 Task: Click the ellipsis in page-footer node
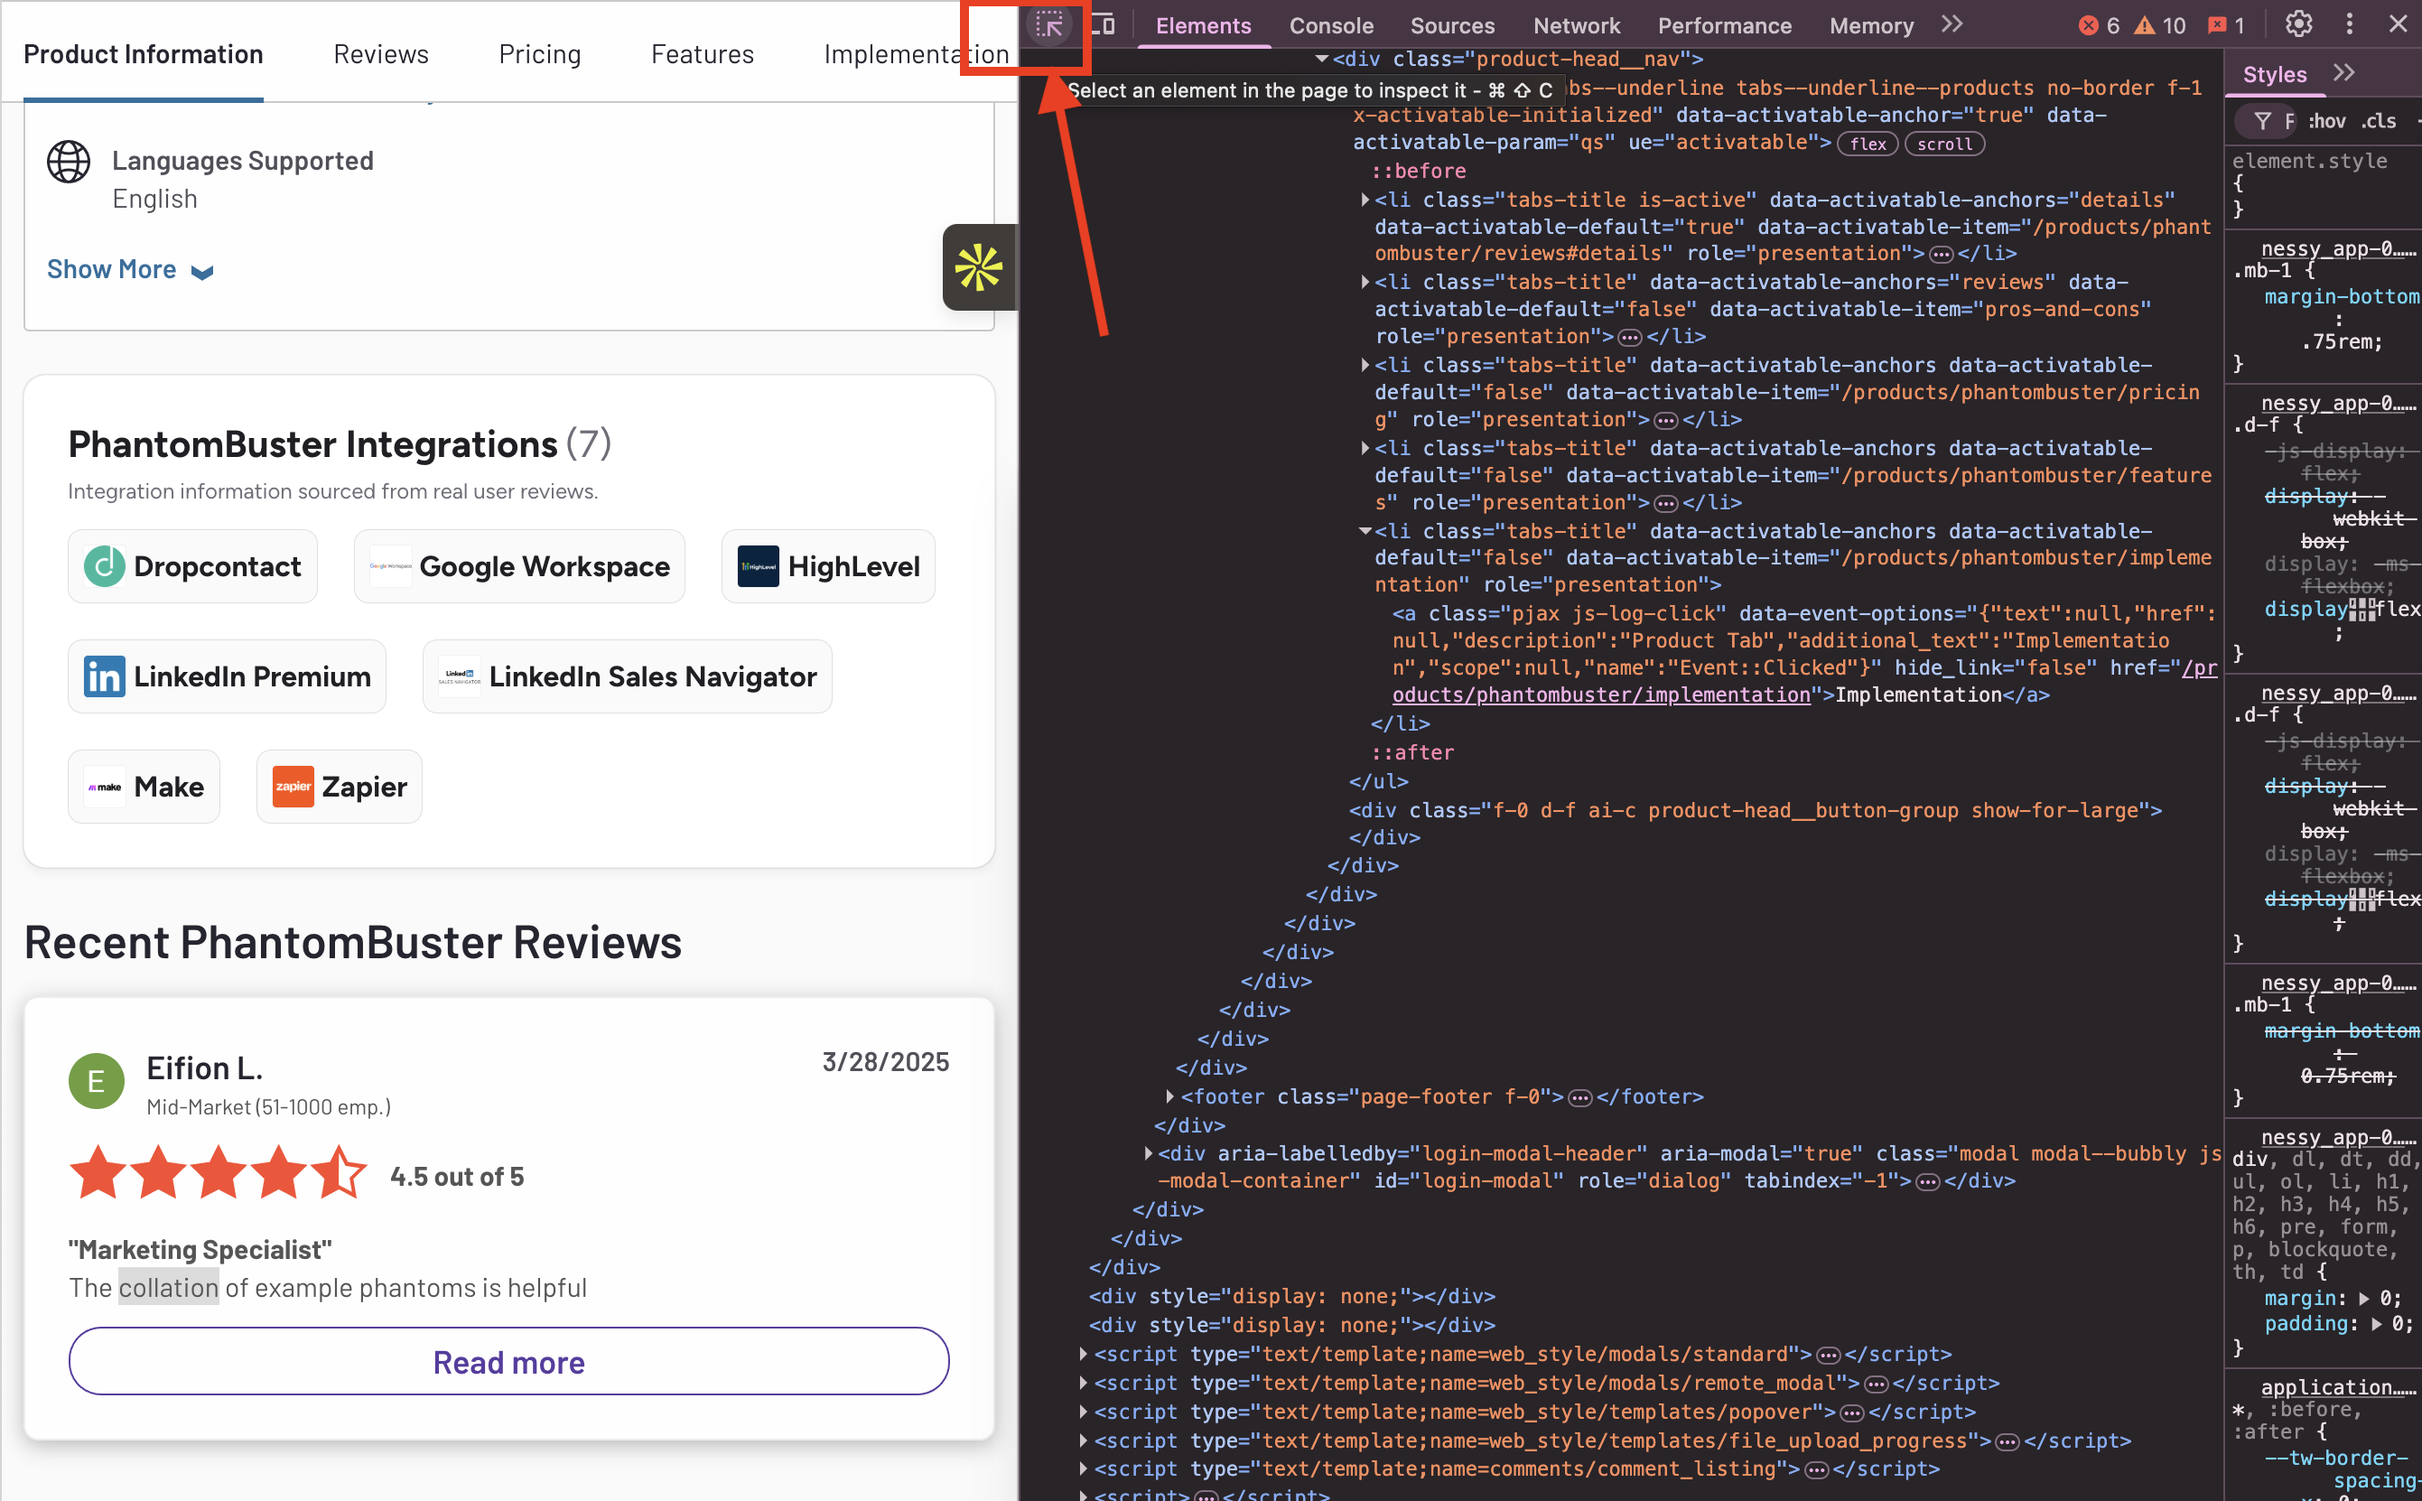click(1580, 1098)
